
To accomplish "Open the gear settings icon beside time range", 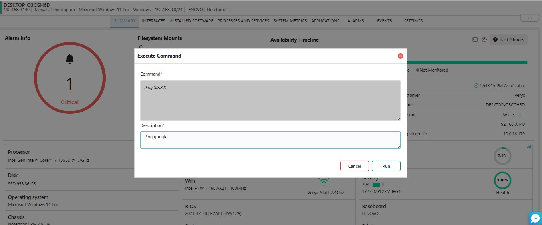I will tap(484, 40).
